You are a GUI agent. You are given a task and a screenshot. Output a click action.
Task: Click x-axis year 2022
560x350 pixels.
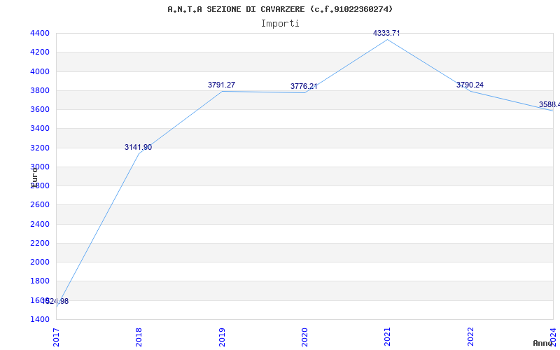pos(470,337)
